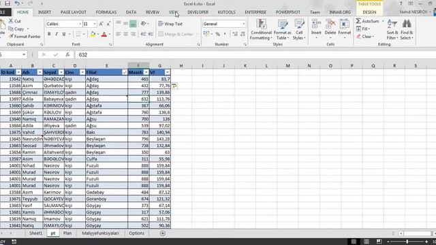
Task: Align text to the left
Action: pos(118,34)
